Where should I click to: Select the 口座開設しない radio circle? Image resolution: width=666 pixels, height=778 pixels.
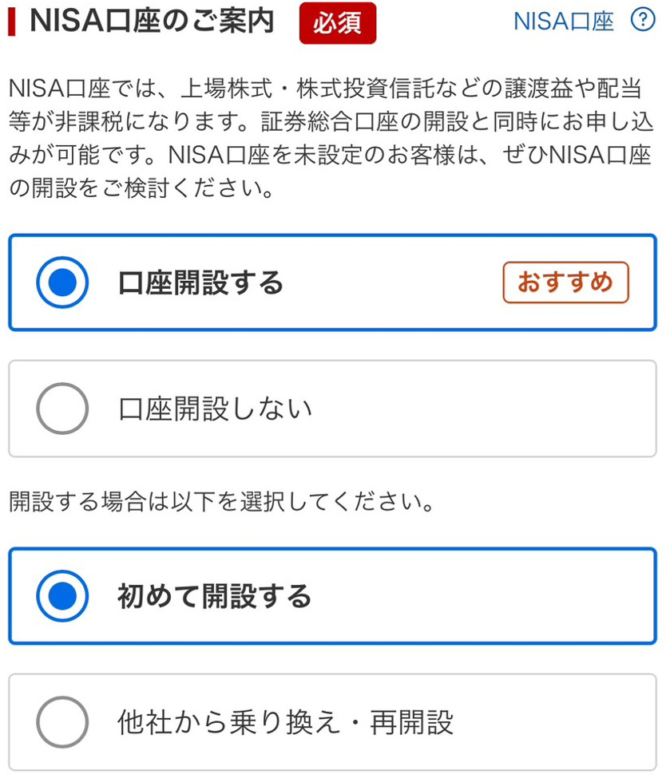click(62, 409)
